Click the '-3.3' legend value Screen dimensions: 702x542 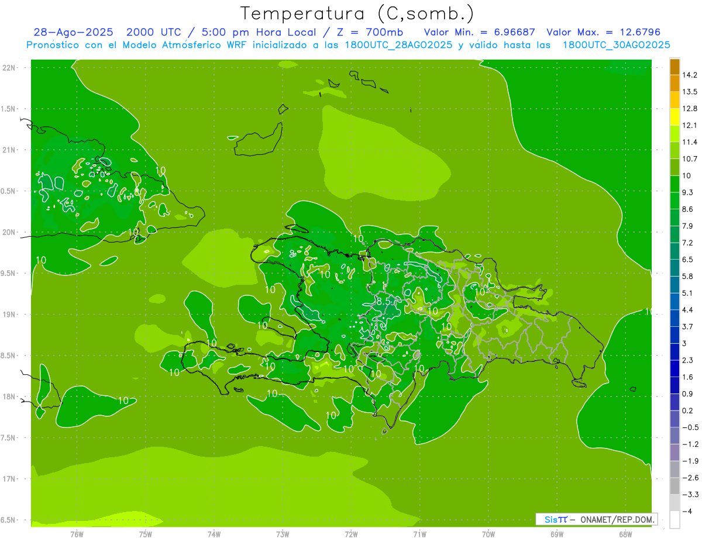pos(690,495)
